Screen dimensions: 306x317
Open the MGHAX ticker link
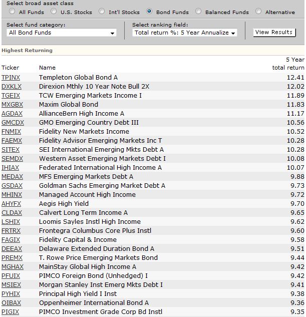(x=13, y=267)
